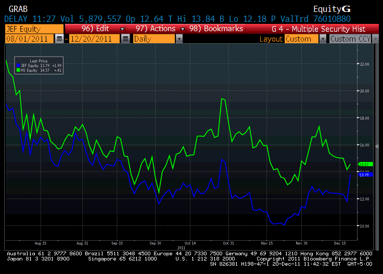Click the 10.00 y-axis label
The image size is (383, 274).
[365, 226]
